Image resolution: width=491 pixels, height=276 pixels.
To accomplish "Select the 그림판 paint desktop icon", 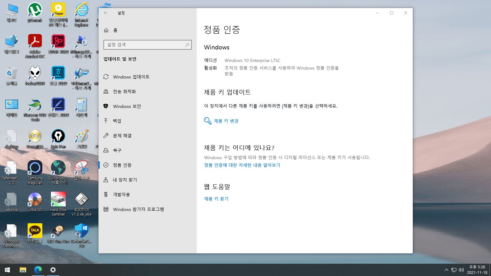I will pyautogui.click(x=82, y=139).
